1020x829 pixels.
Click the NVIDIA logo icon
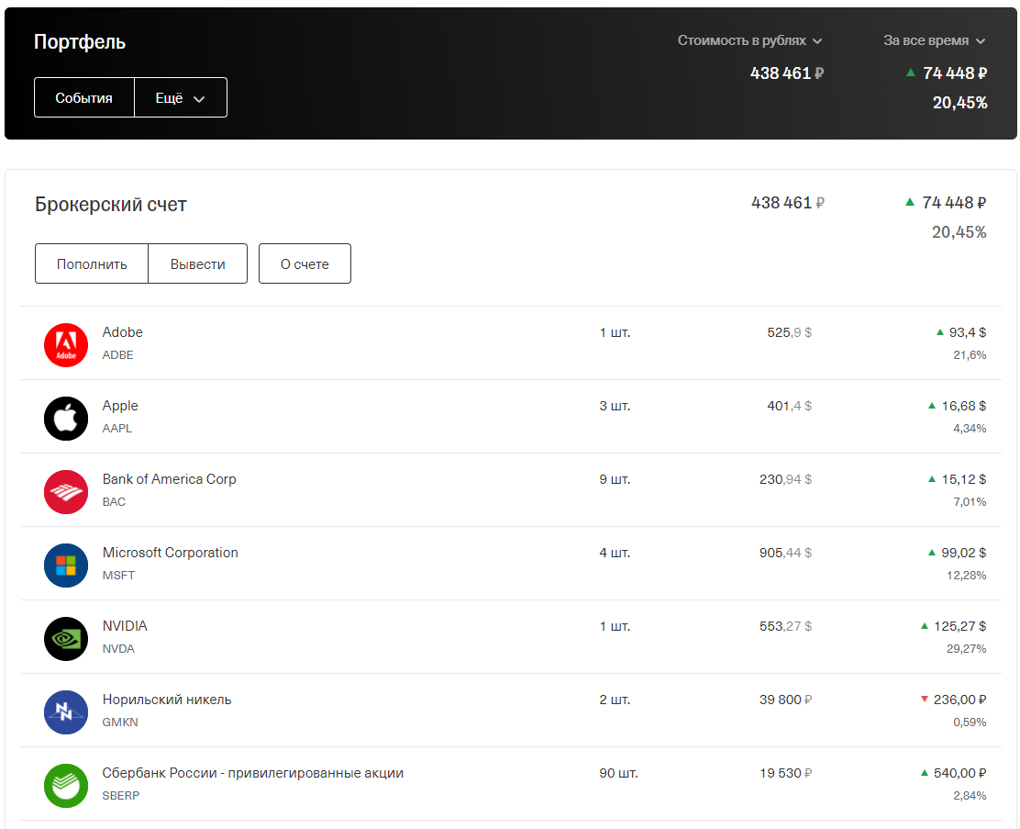click(x=66, y=638)
